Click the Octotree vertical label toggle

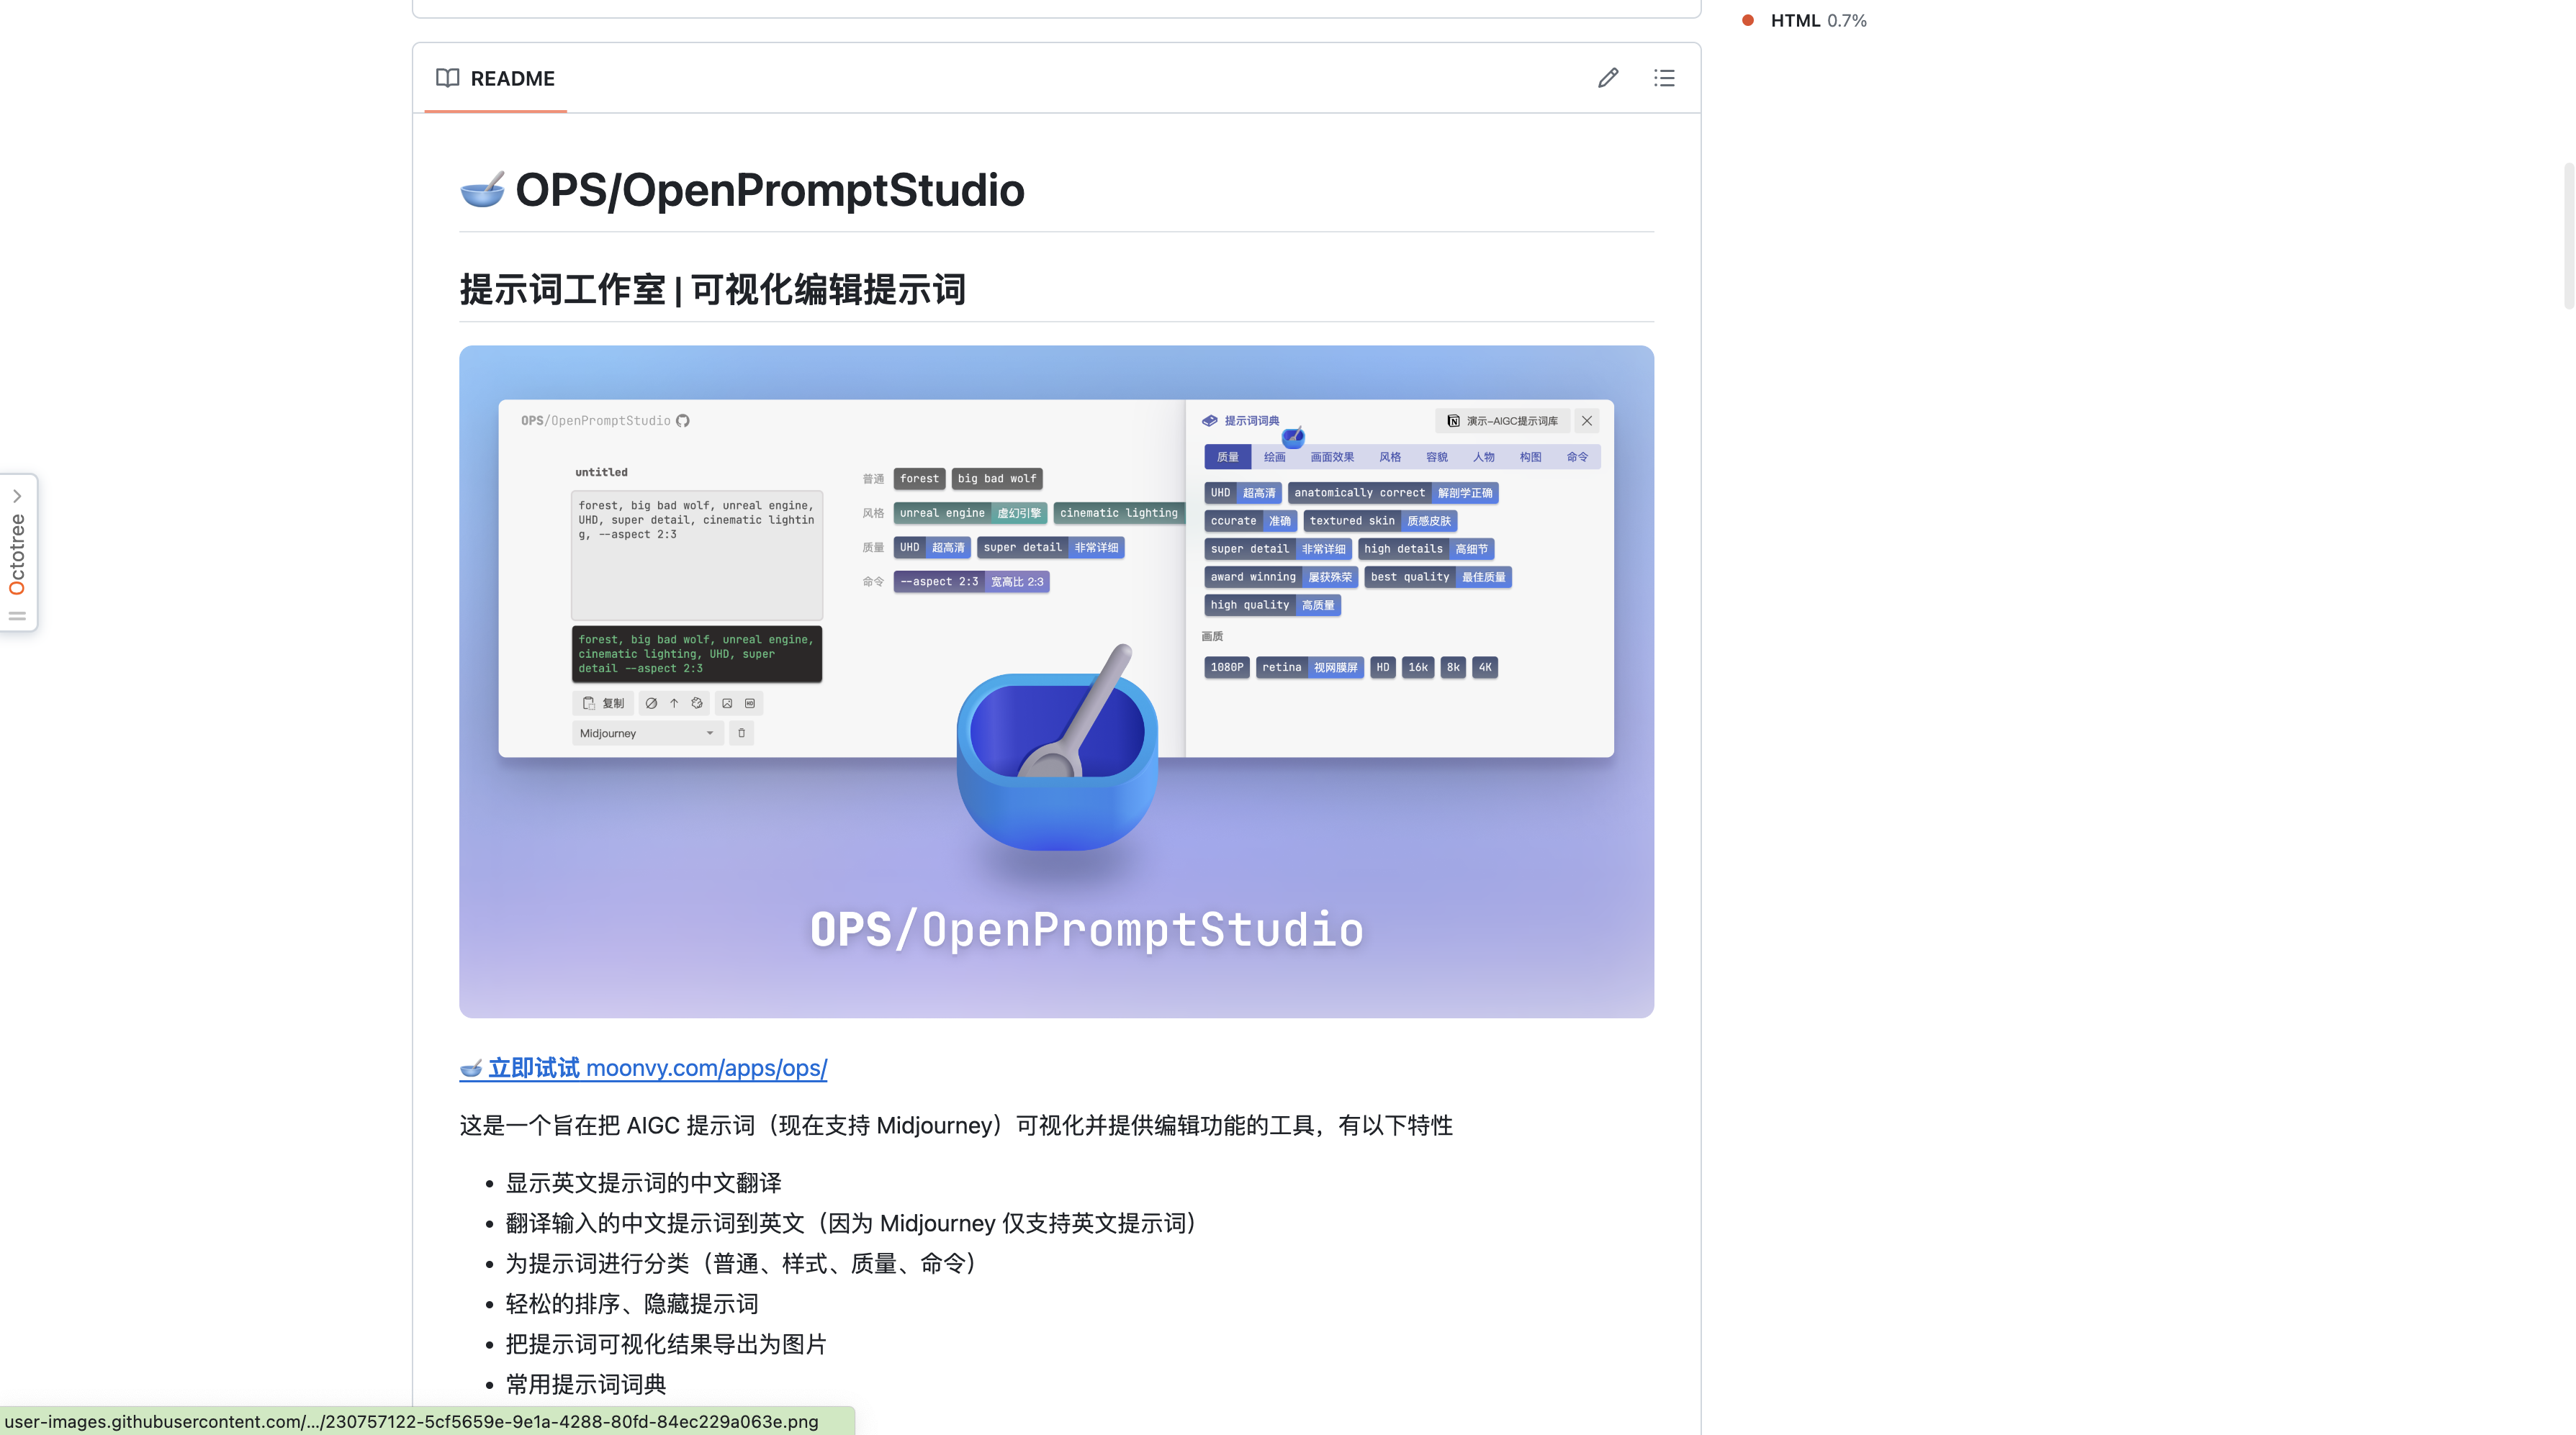click(17, 555)
